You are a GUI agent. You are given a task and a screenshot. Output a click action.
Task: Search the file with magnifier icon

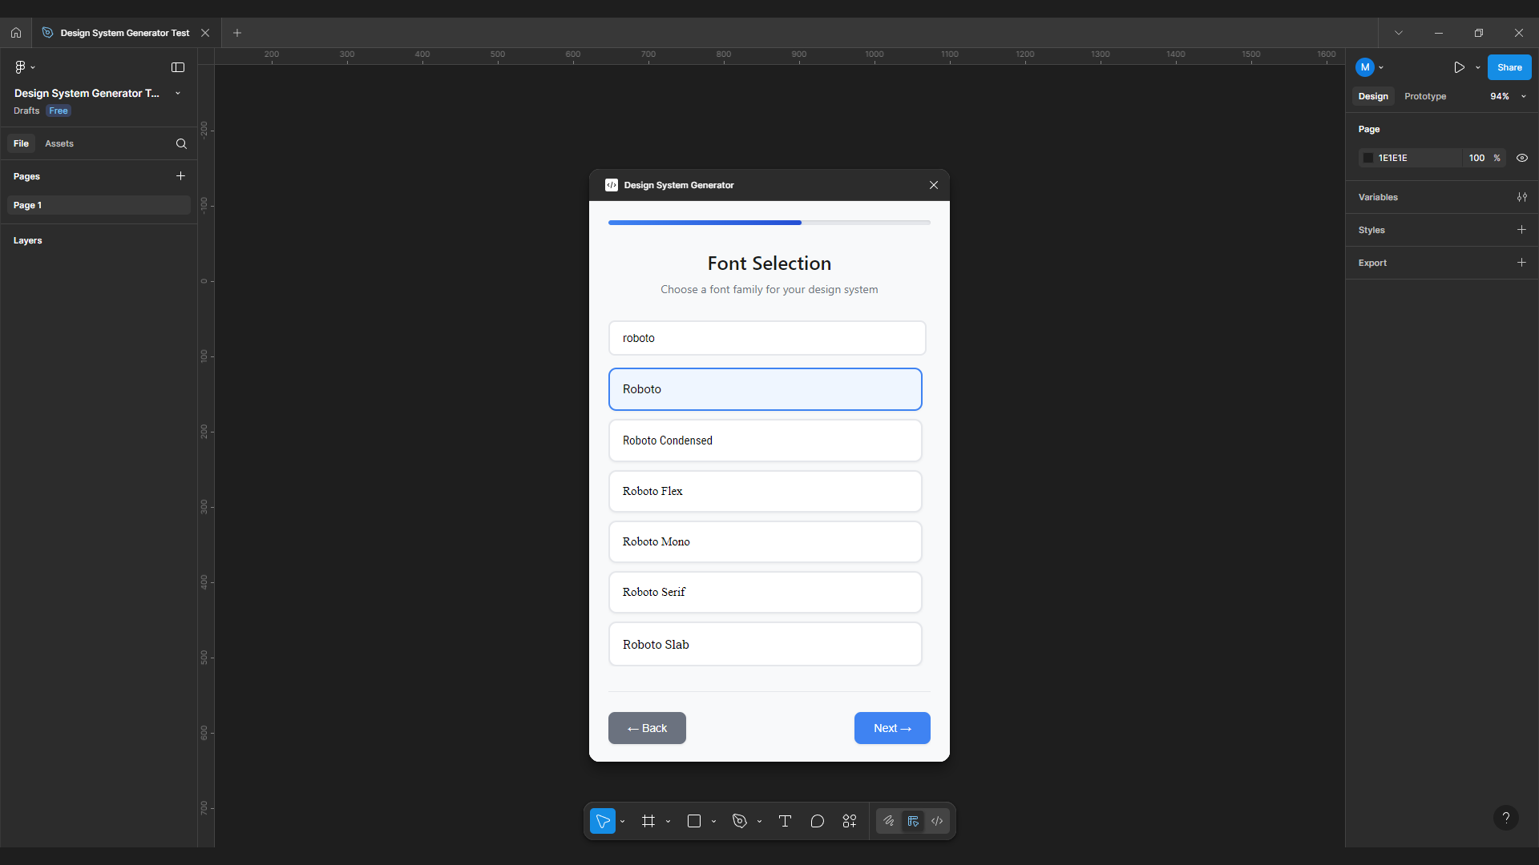pyautogui.click(x=181, y=144)
